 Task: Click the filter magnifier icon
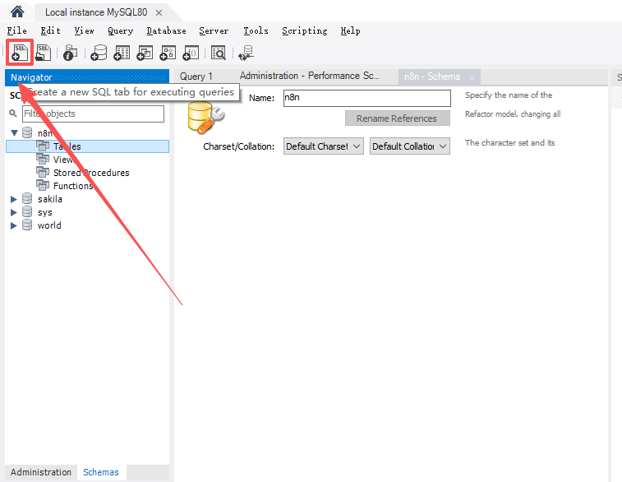[x=13, y=114]
